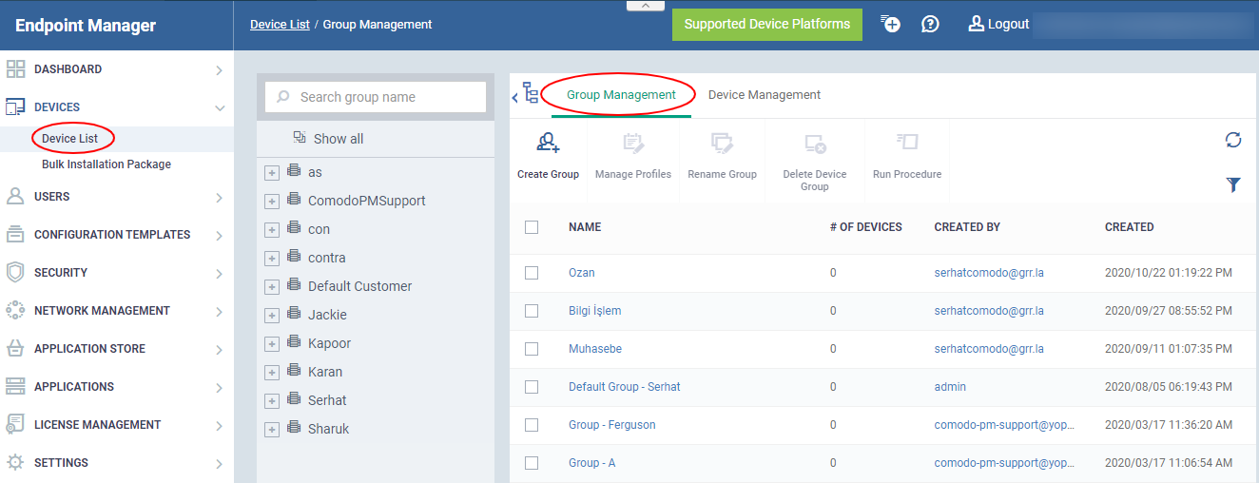Open the Group - Ferguson link
This screenshot has height=483, width=1259.
(612, 425)
